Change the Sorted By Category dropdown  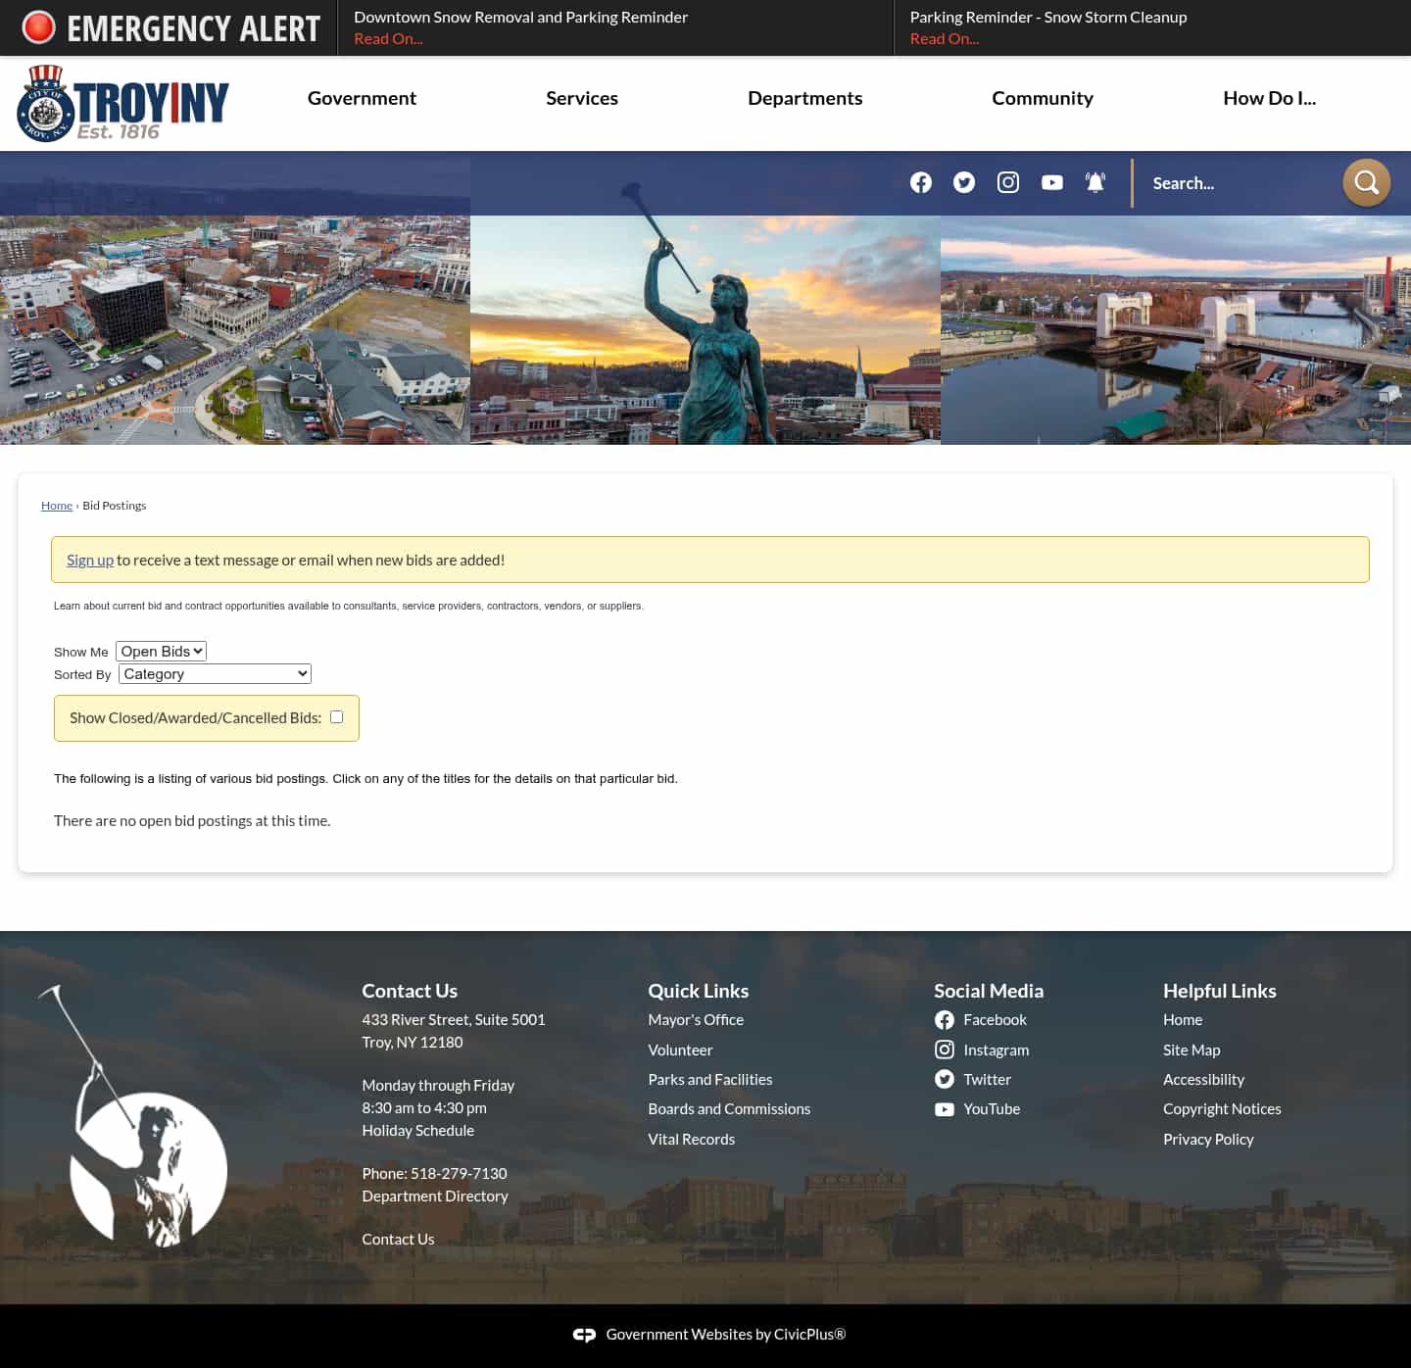coord(214,673)
